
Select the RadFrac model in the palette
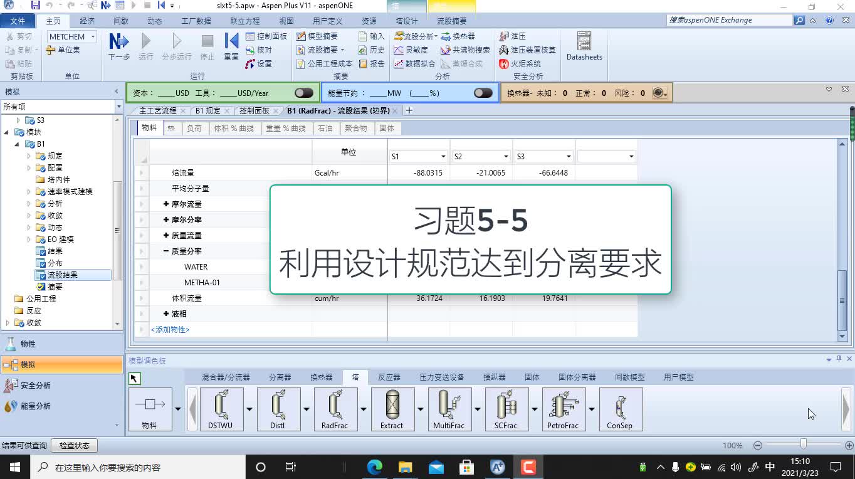click(335, 409)
